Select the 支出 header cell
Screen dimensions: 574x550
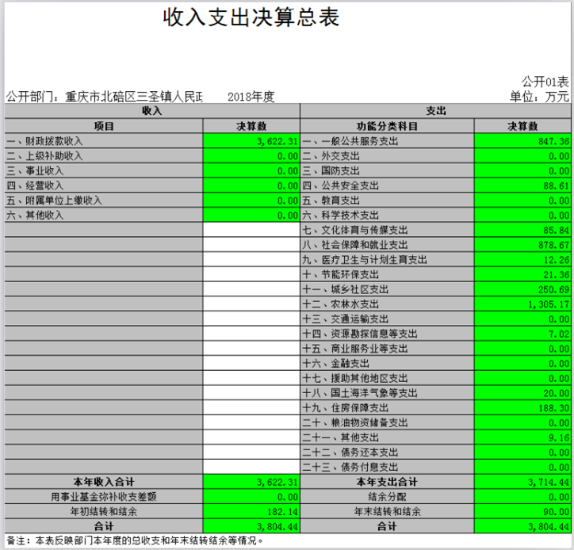pos(435,111)
